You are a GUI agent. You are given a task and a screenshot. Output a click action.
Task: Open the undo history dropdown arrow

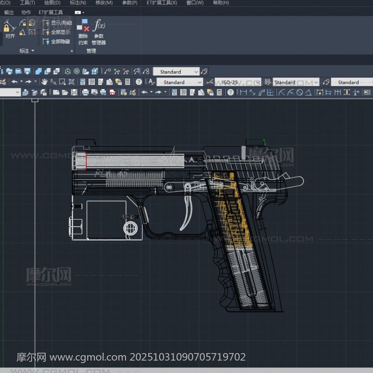pyautogui.click(x=21, y=82)
